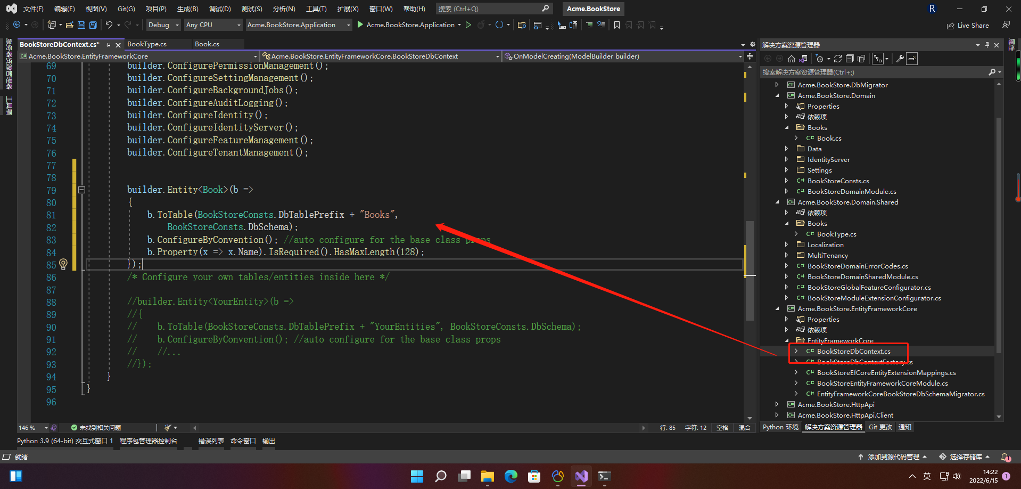The width and height of the screenshot is (1021, 489).
Task: Click the editor split window icon
Action: pos(750,56)
